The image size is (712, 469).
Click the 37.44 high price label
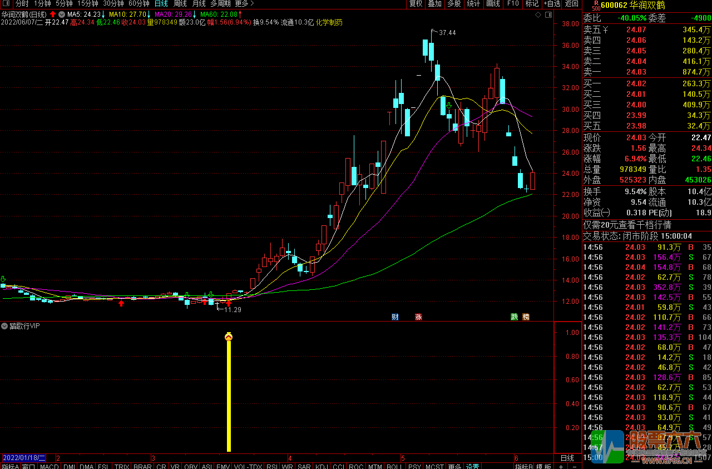[447, 33]
